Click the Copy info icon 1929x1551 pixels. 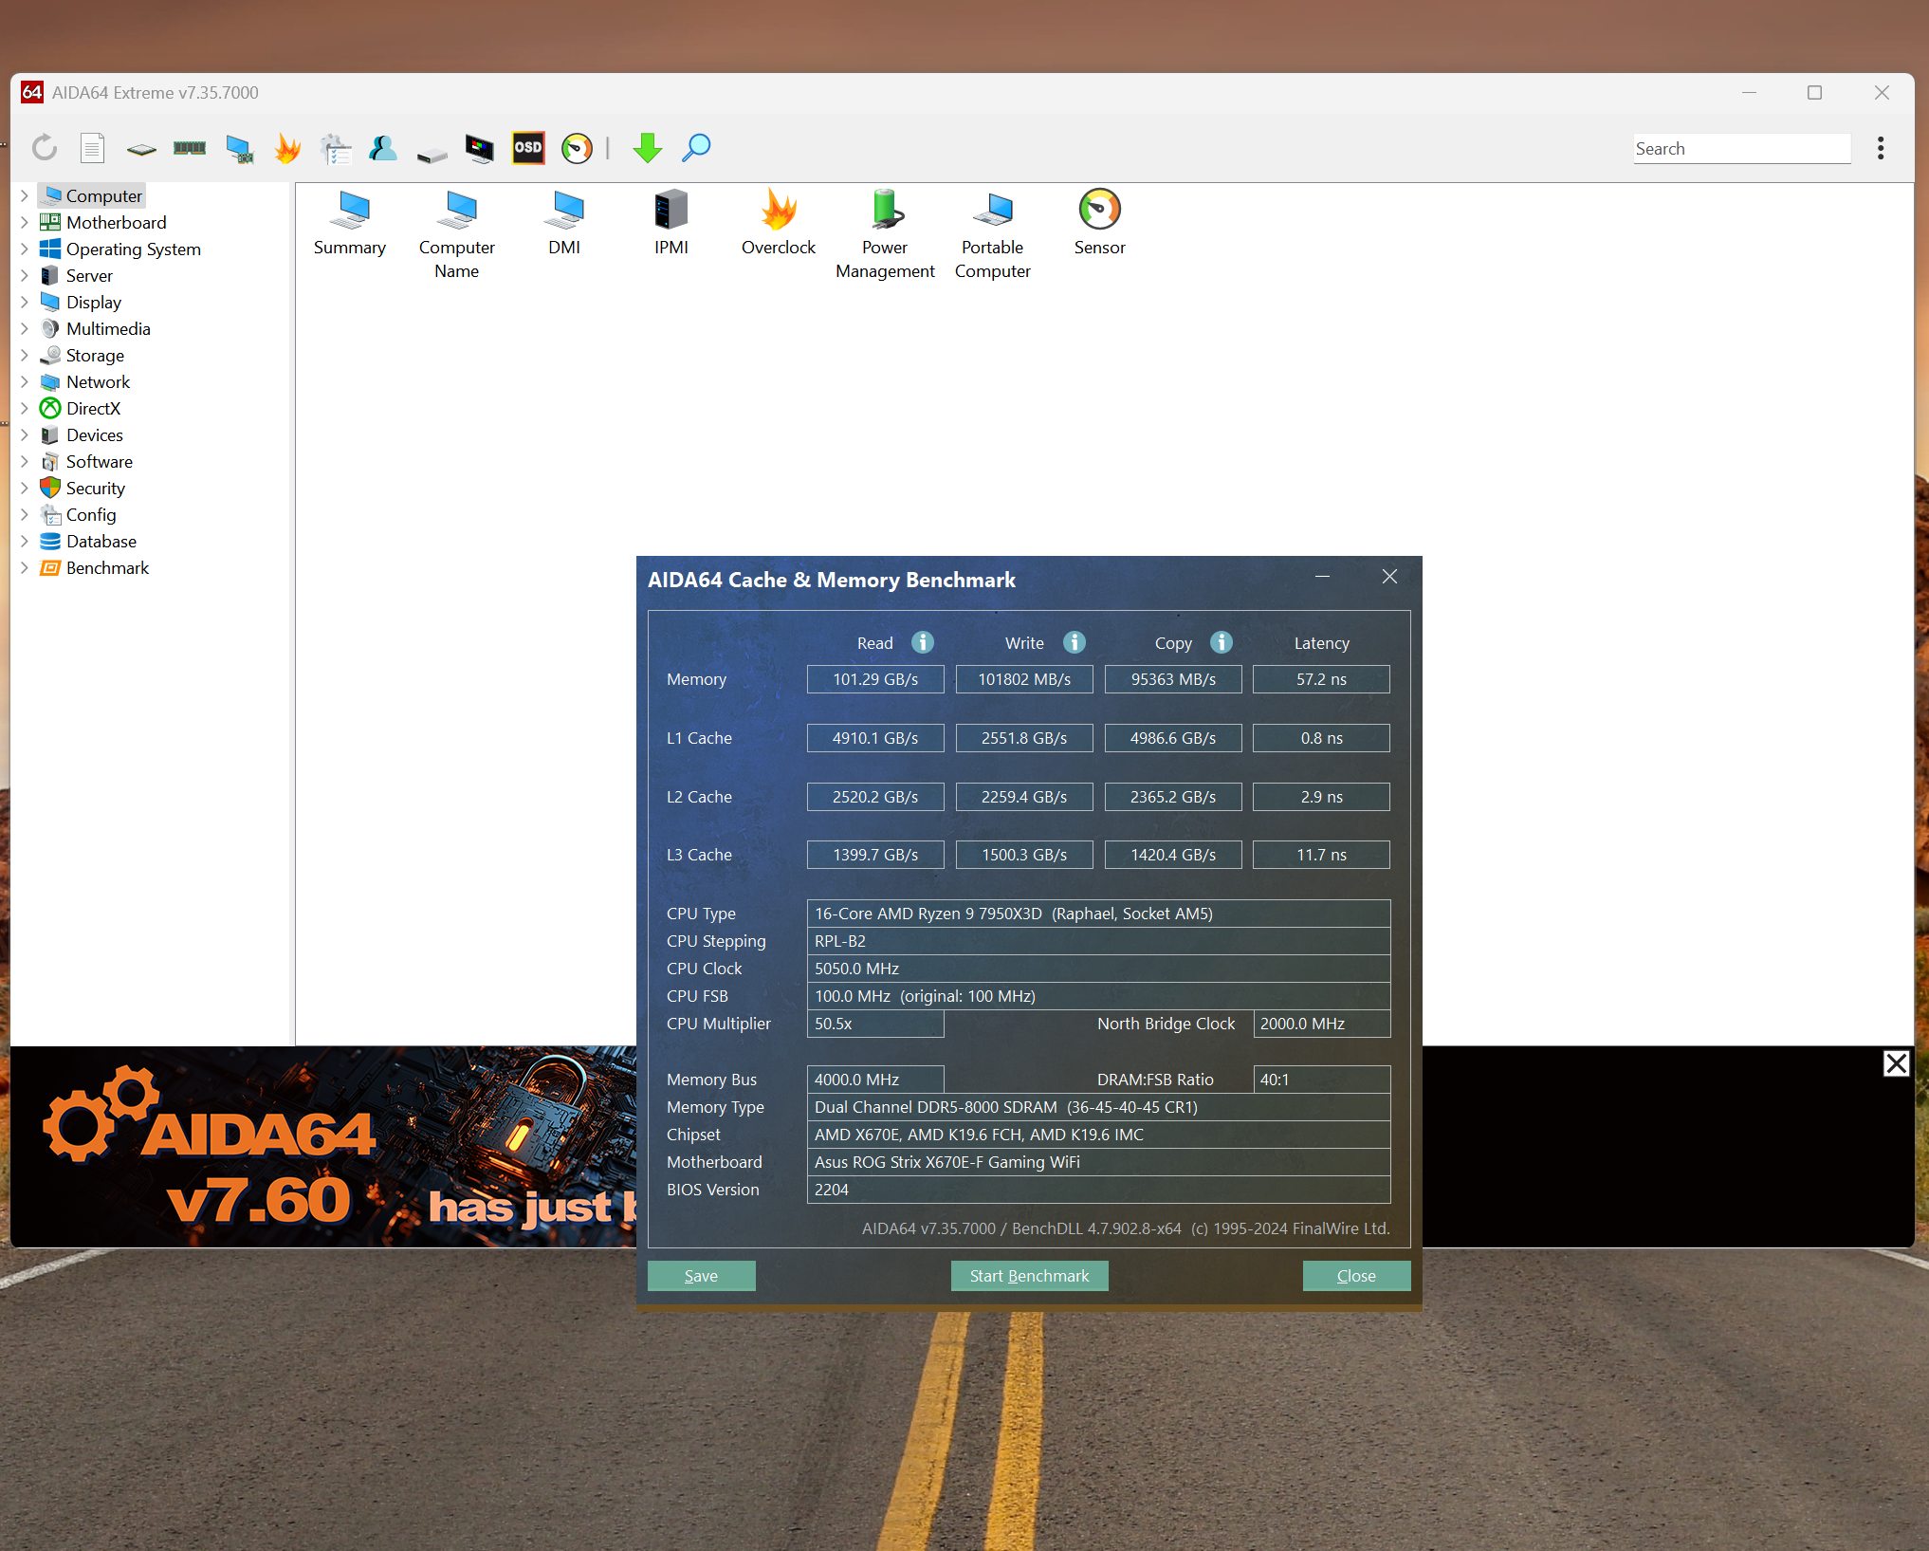(x=1222, y=642)
